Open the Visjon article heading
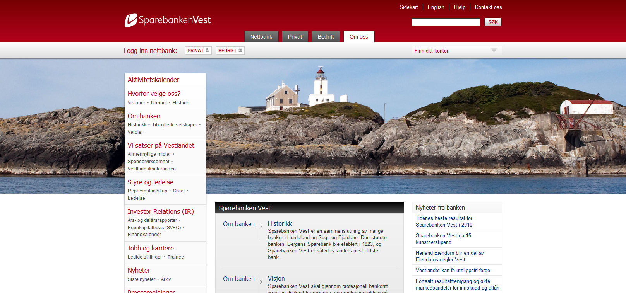 pos(276,278)
